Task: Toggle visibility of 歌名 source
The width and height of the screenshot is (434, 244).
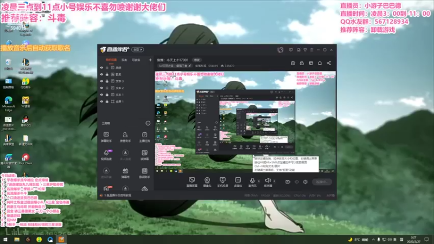Action: click(x=101, y=74)
